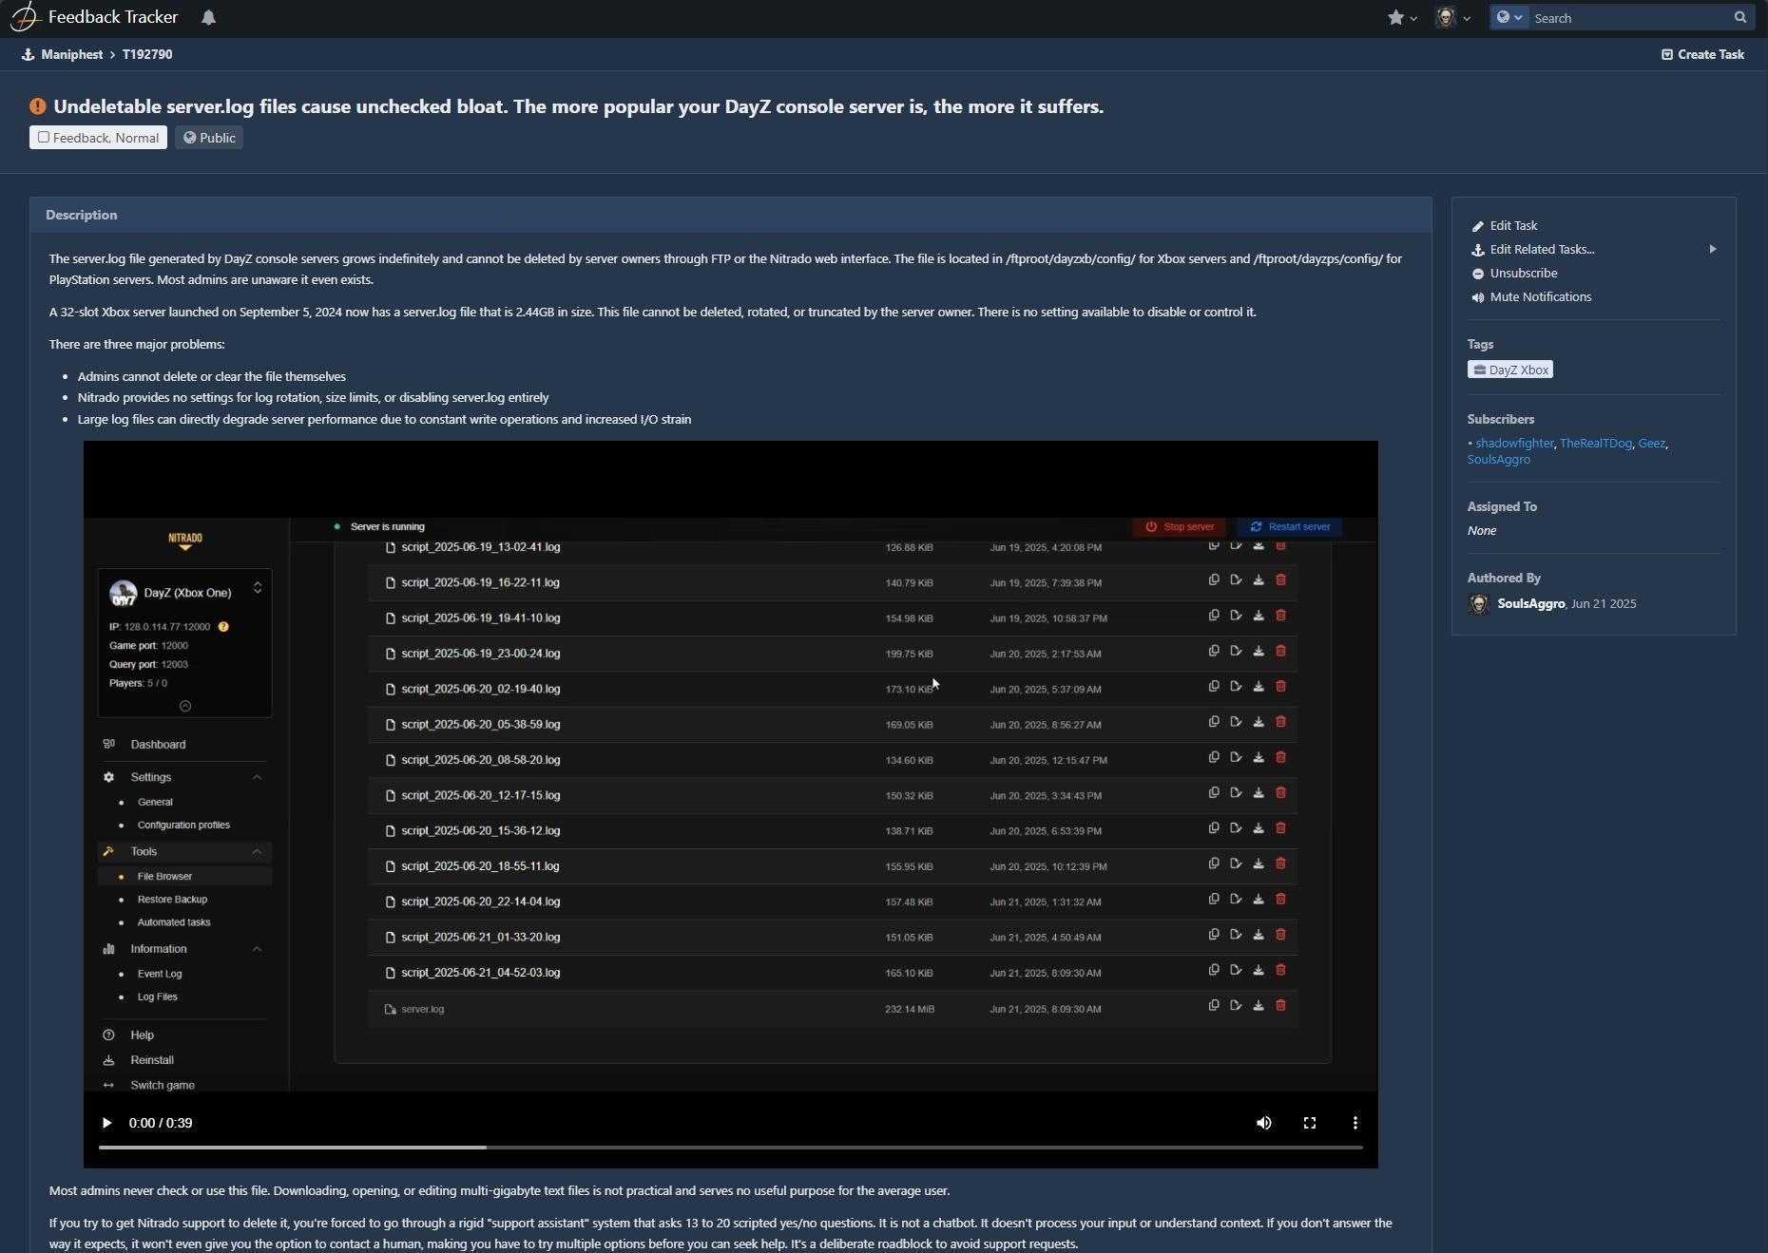Open the favorites star menu
This screenshot has height=1253, width=1768.
pyautogui.click(x=1402, y=18)
